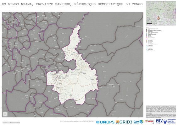Click the purple health zone limit legend symbol
The width and height of the screenshot is (178, 125).
click(147, 39)
